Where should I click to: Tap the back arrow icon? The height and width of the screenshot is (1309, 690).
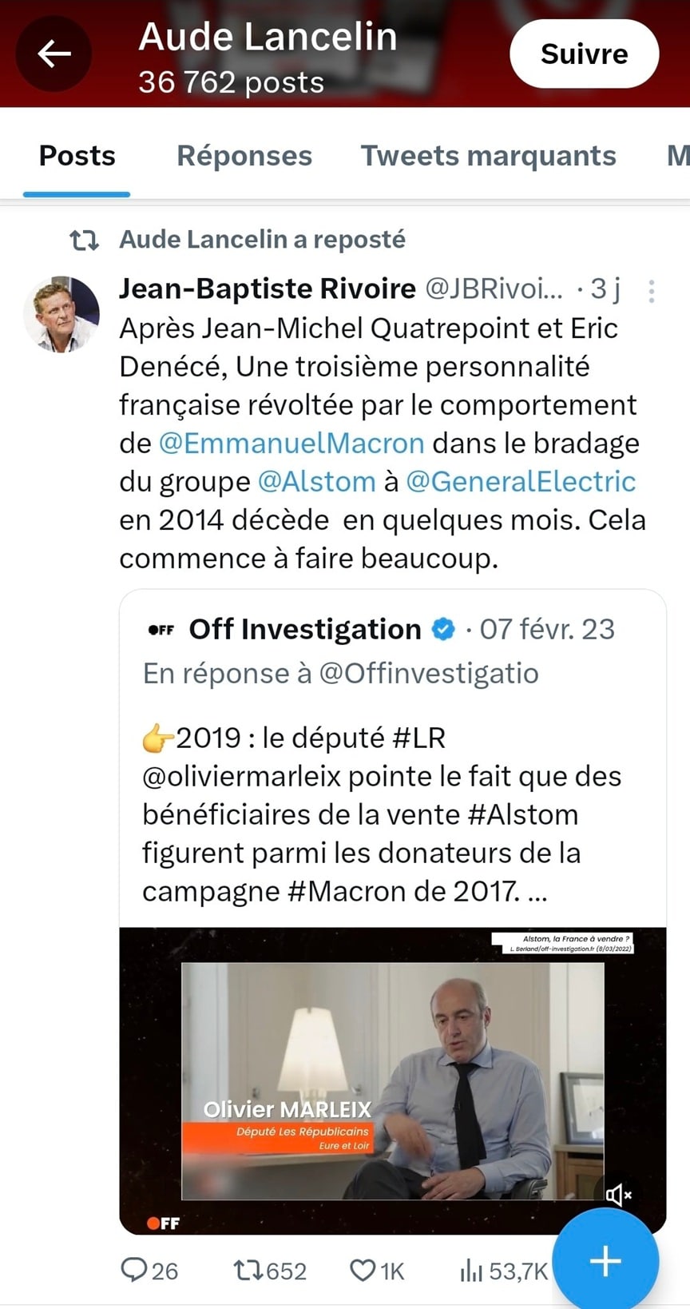pos(54,54)
